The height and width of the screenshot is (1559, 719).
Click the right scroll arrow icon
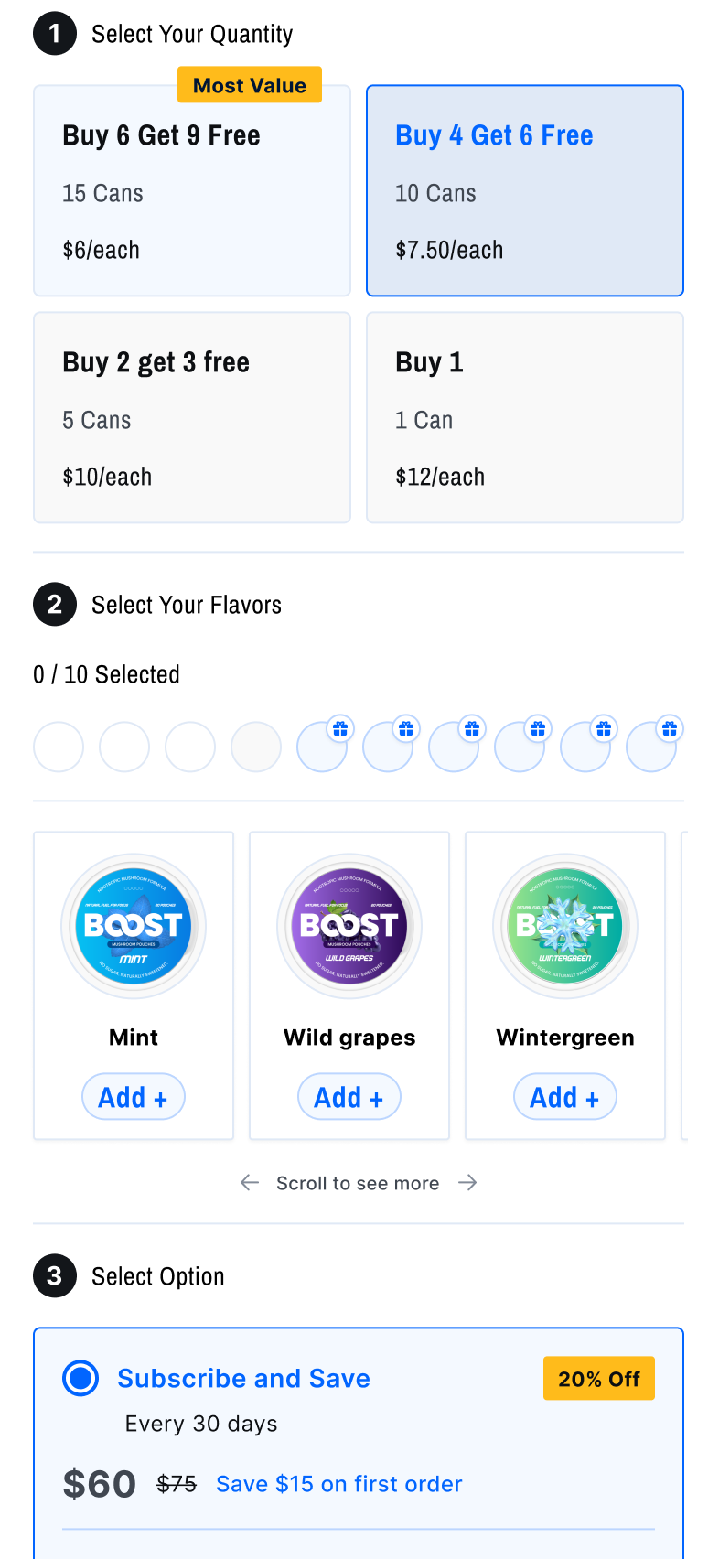pyautogui.click(x=467, y=1183)
